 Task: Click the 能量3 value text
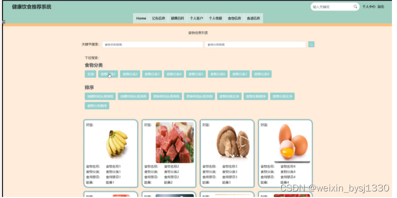tap(227, 182)
